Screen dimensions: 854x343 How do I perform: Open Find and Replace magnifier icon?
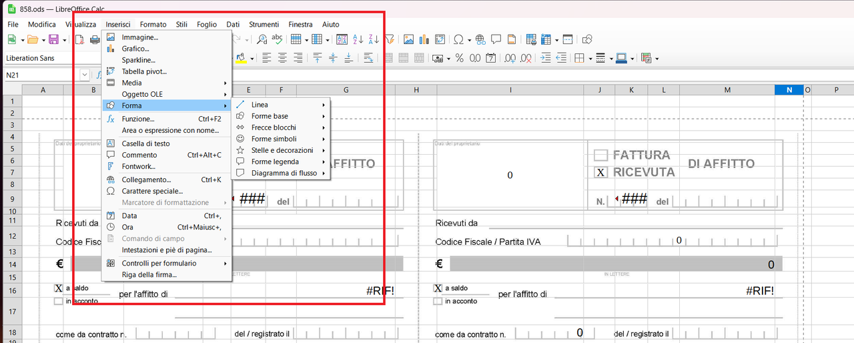(262, 39)
